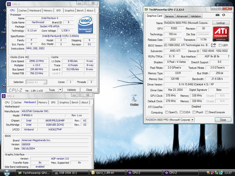Open the GPU-Z screenshot camera icon
The image size is (235, 176).
point(217,15)
